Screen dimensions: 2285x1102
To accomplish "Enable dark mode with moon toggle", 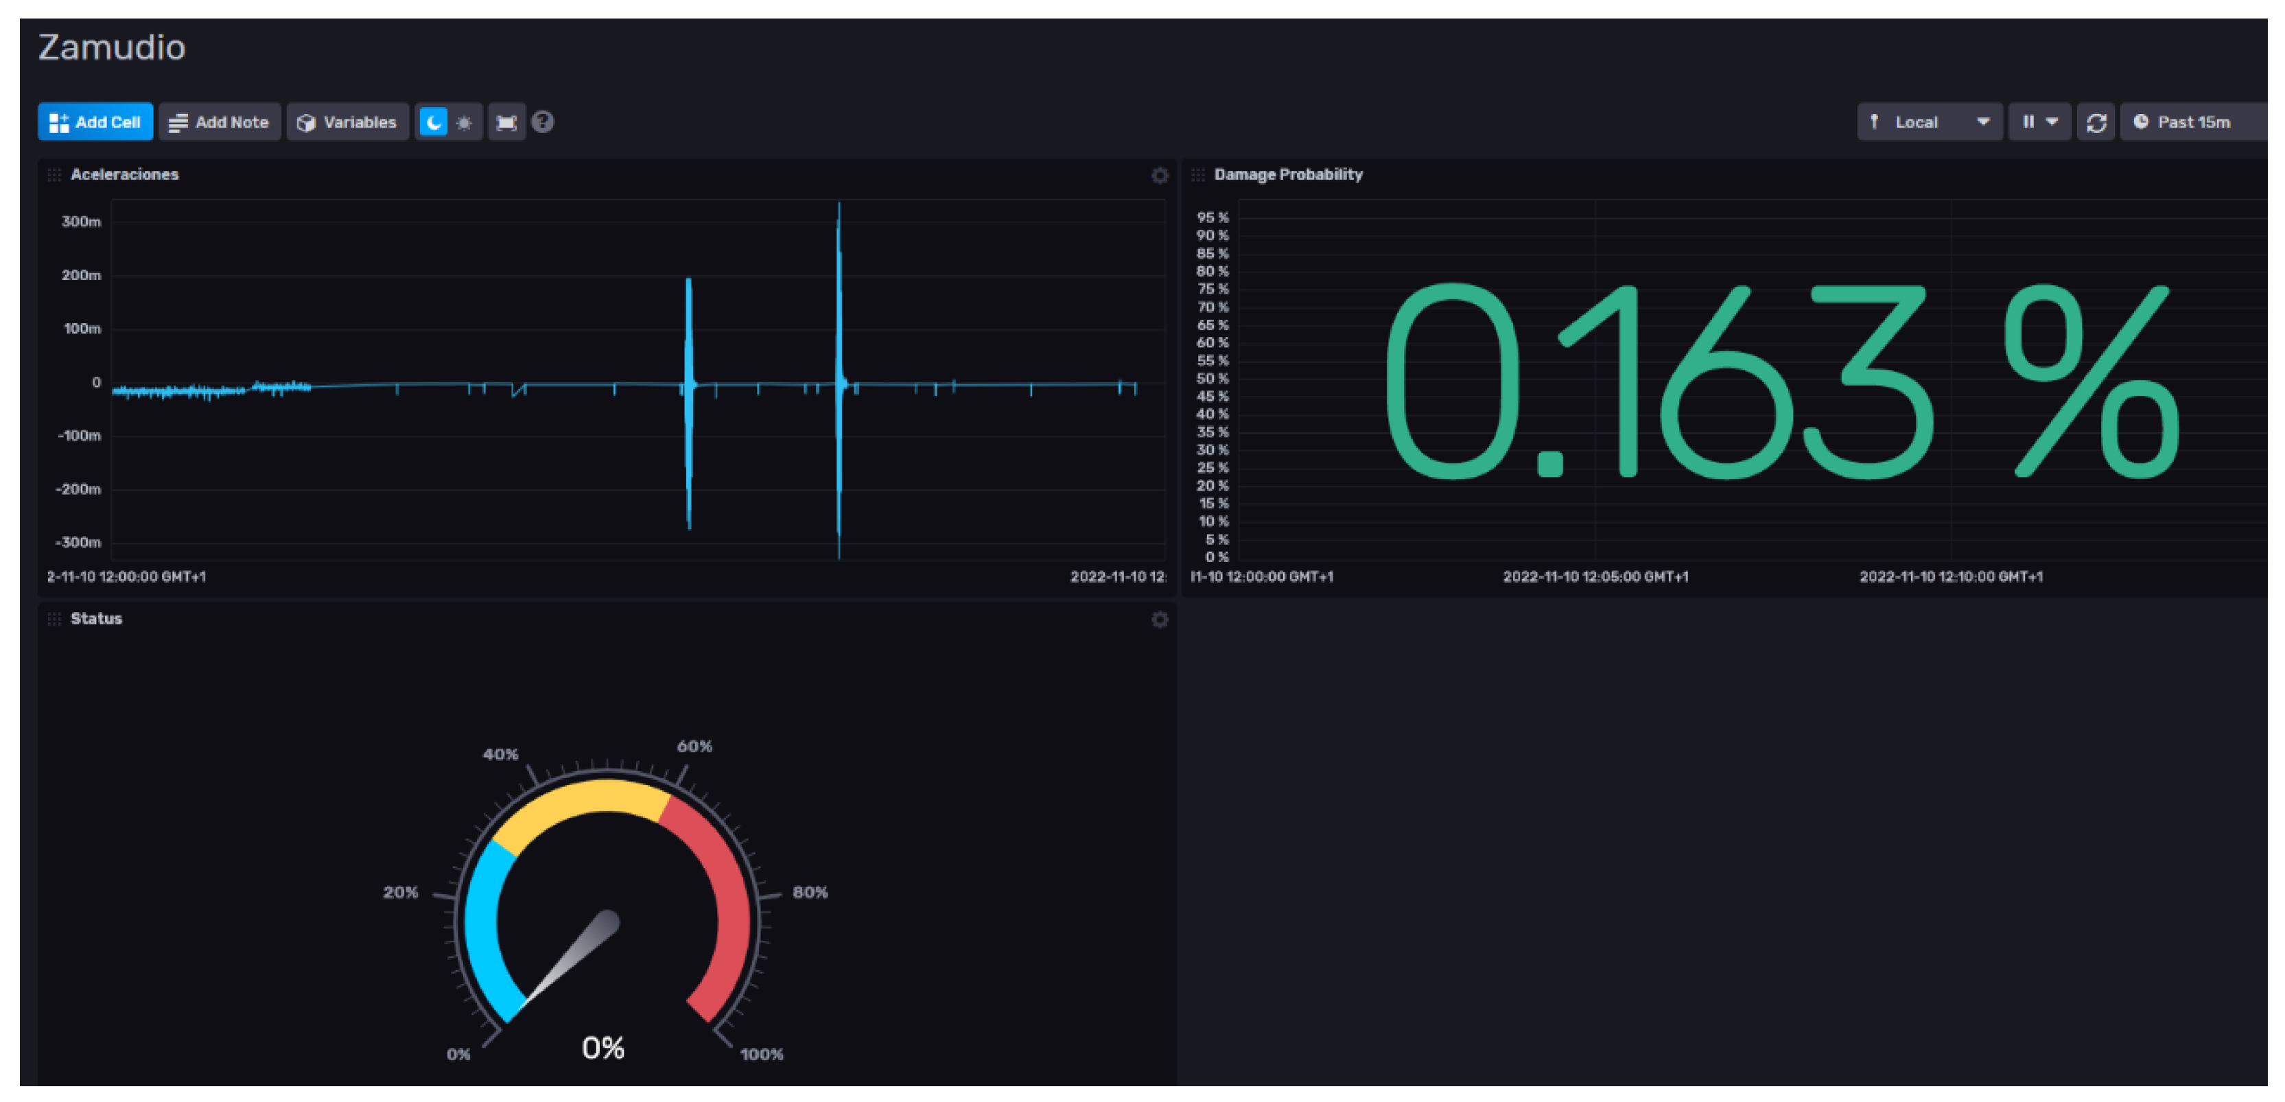I will 432,121.
